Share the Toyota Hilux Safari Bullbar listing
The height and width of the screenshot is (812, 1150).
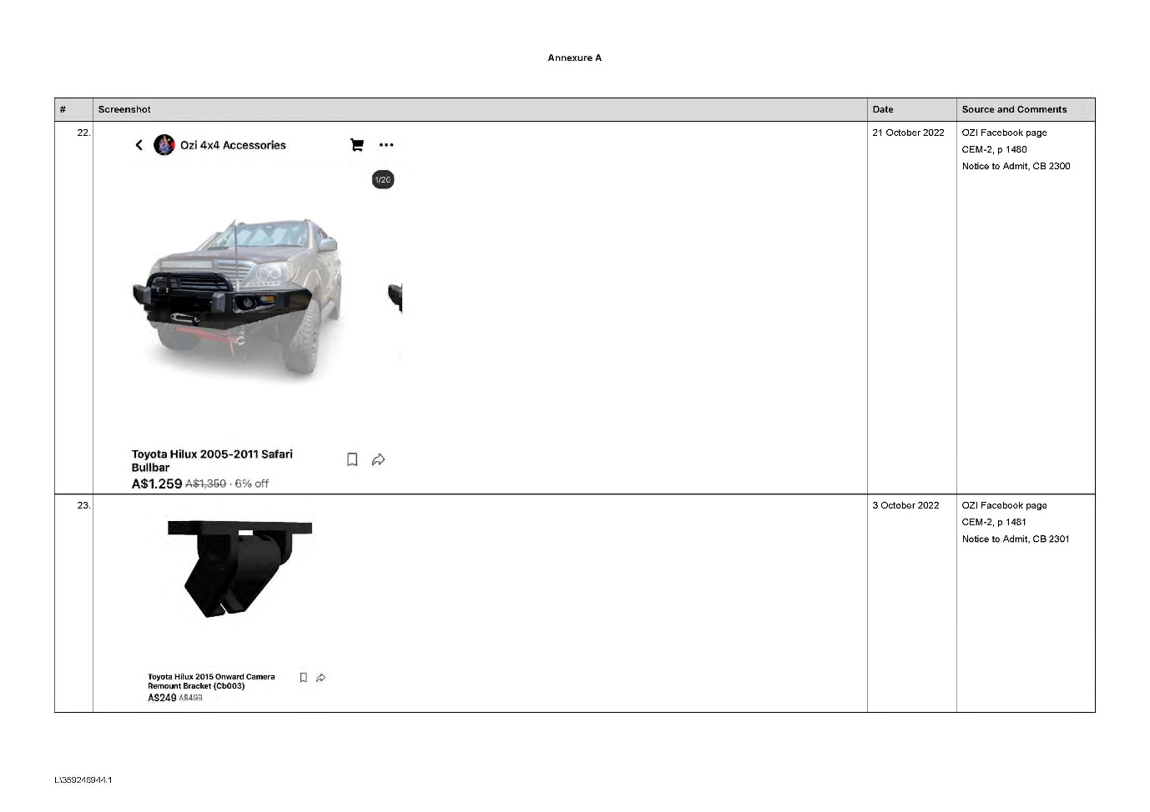(x=378, y=459)
